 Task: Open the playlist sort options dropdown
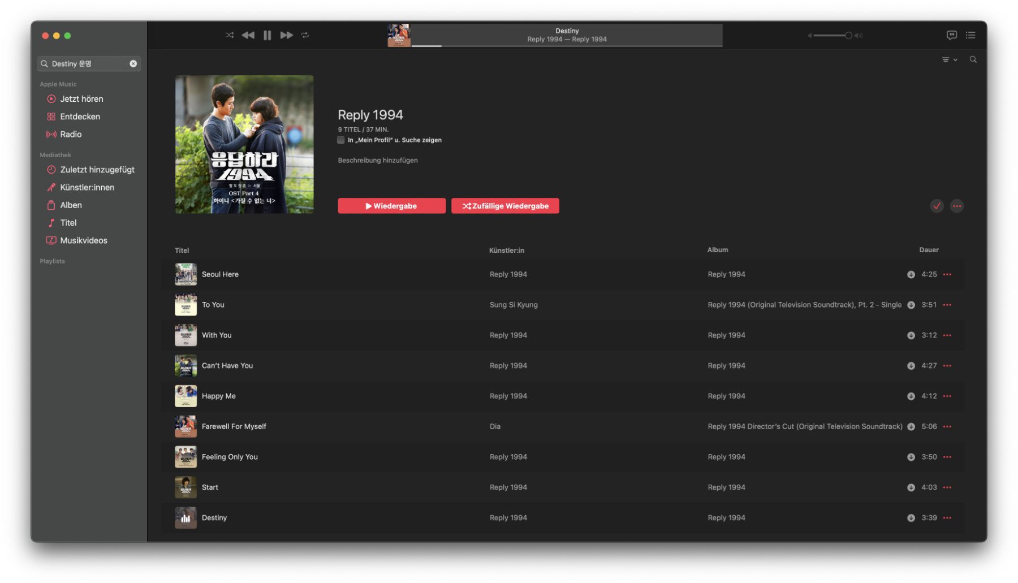pos(949,59)
